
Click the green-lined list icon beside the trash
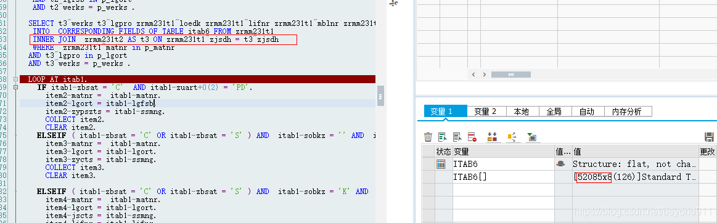[x=443, y=137]
